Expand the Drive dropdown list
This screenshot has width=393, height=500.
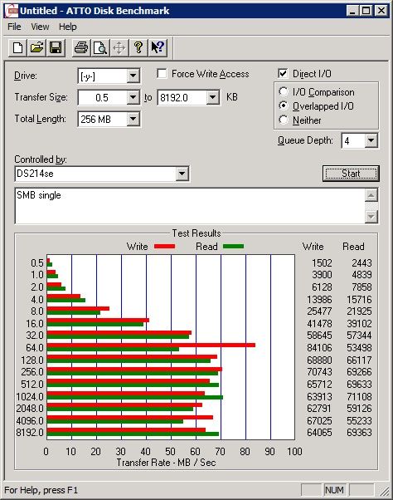coord(133,76)
